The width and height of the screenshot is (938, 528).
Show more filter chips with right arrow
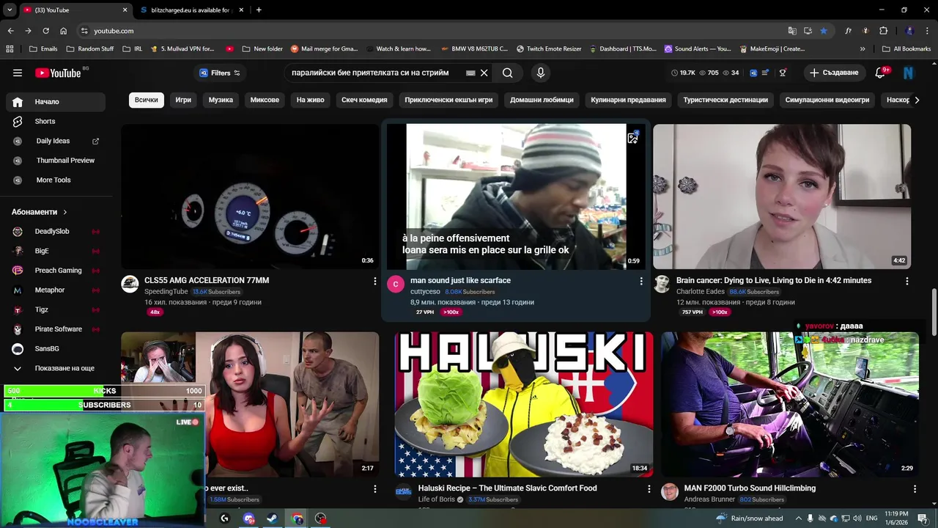[916, 100]
